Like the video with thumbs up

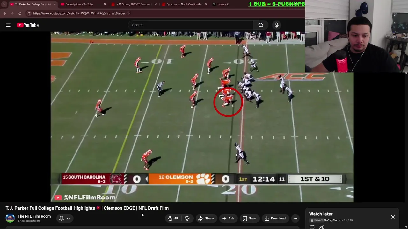click(172, 219)
